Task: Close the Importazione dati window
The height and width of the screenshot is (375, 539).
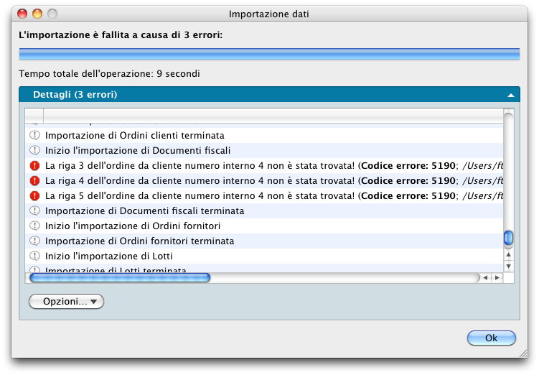Action: 21,14
